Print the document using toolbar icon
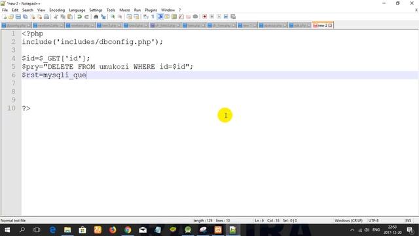 [46, 16]
